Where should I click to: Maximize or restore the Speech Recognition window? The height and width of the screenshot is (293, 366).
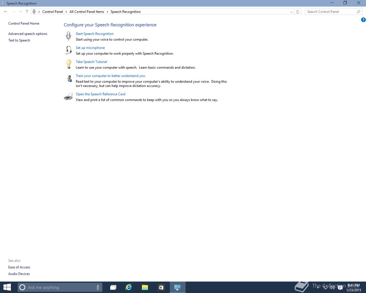(345, 3)
